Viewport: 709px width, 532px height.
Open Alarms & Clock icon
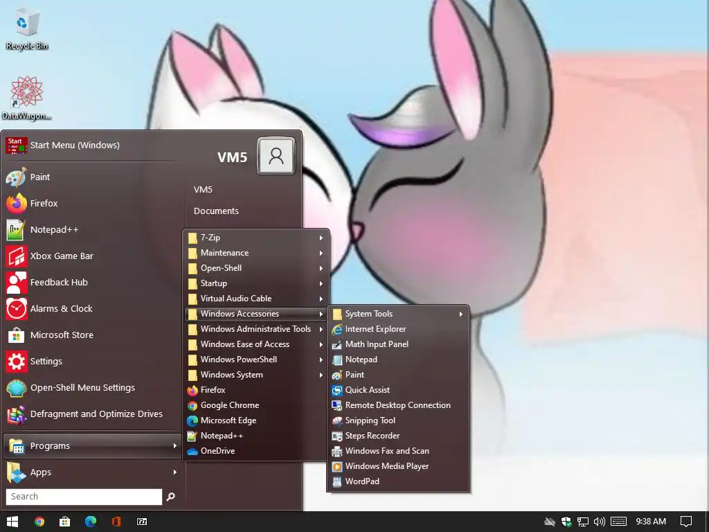pyautogui.click(x=17, y=308)
